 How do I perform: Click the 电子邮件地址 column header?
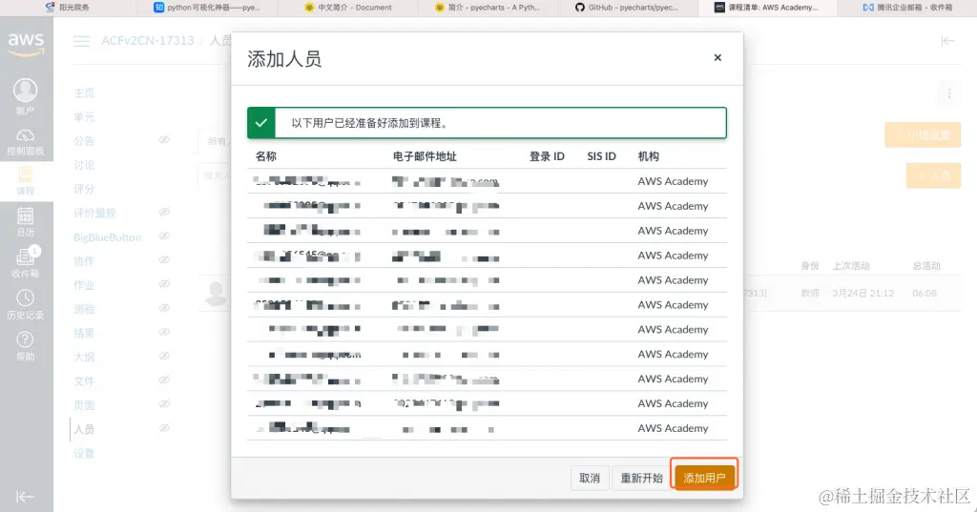coord(425,156)
